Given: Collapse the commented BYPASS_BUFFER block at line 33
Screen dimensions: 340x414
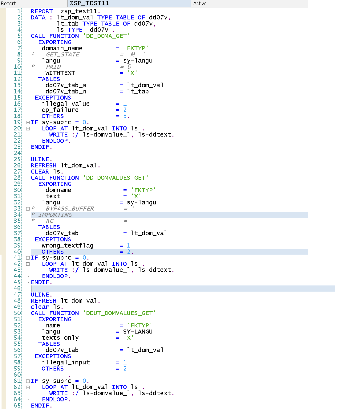Looking at the screenshot, I should (28, 208).
